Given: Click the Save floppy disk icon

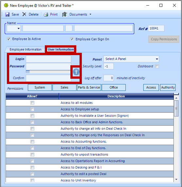Looking at the screenshot, I should [8, 14].
